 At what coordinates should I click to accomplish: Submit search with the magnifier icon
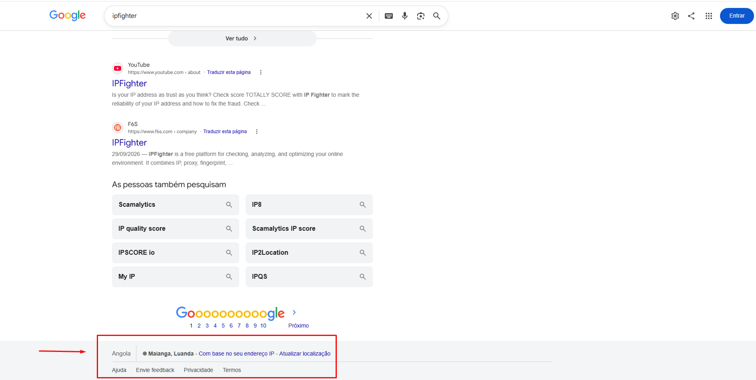coord(437,16)
